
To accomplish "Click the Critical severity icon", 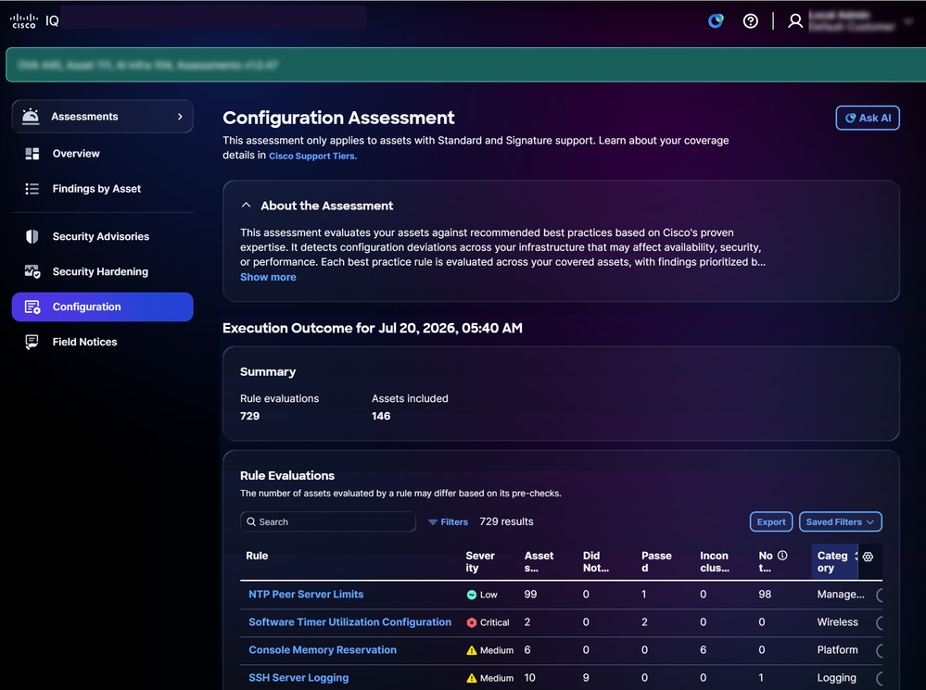I will (471, 622).
